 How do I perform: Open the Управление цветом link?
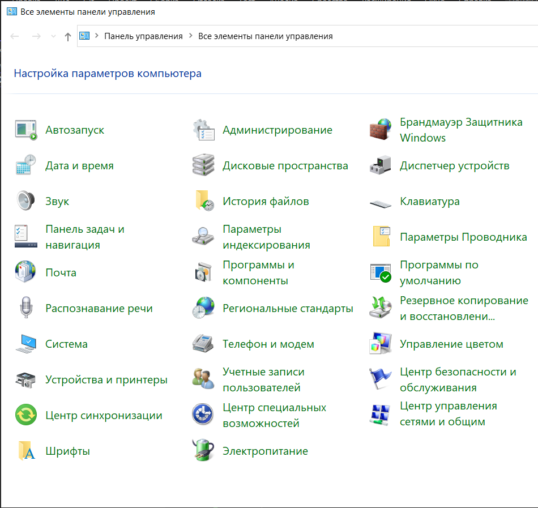pos(451,344)
